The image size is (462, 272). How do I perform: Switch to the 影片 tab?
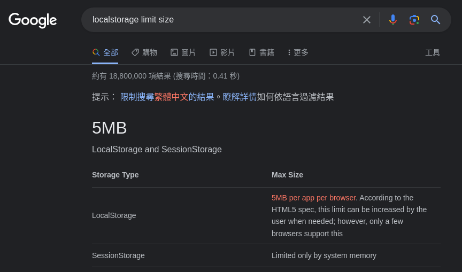222,53
